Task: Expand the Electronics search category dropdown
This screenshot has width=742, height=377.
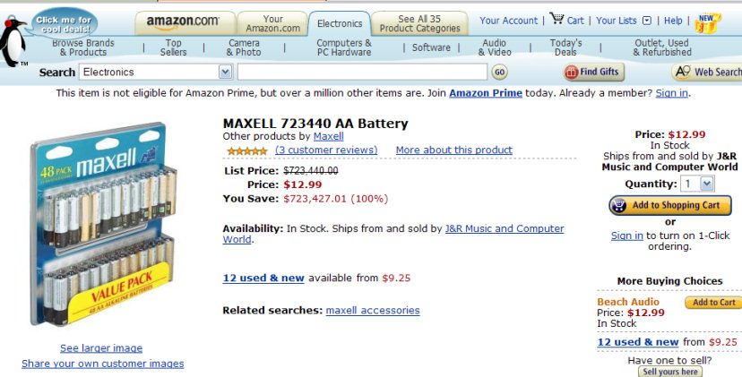Action: coord(225,72)
